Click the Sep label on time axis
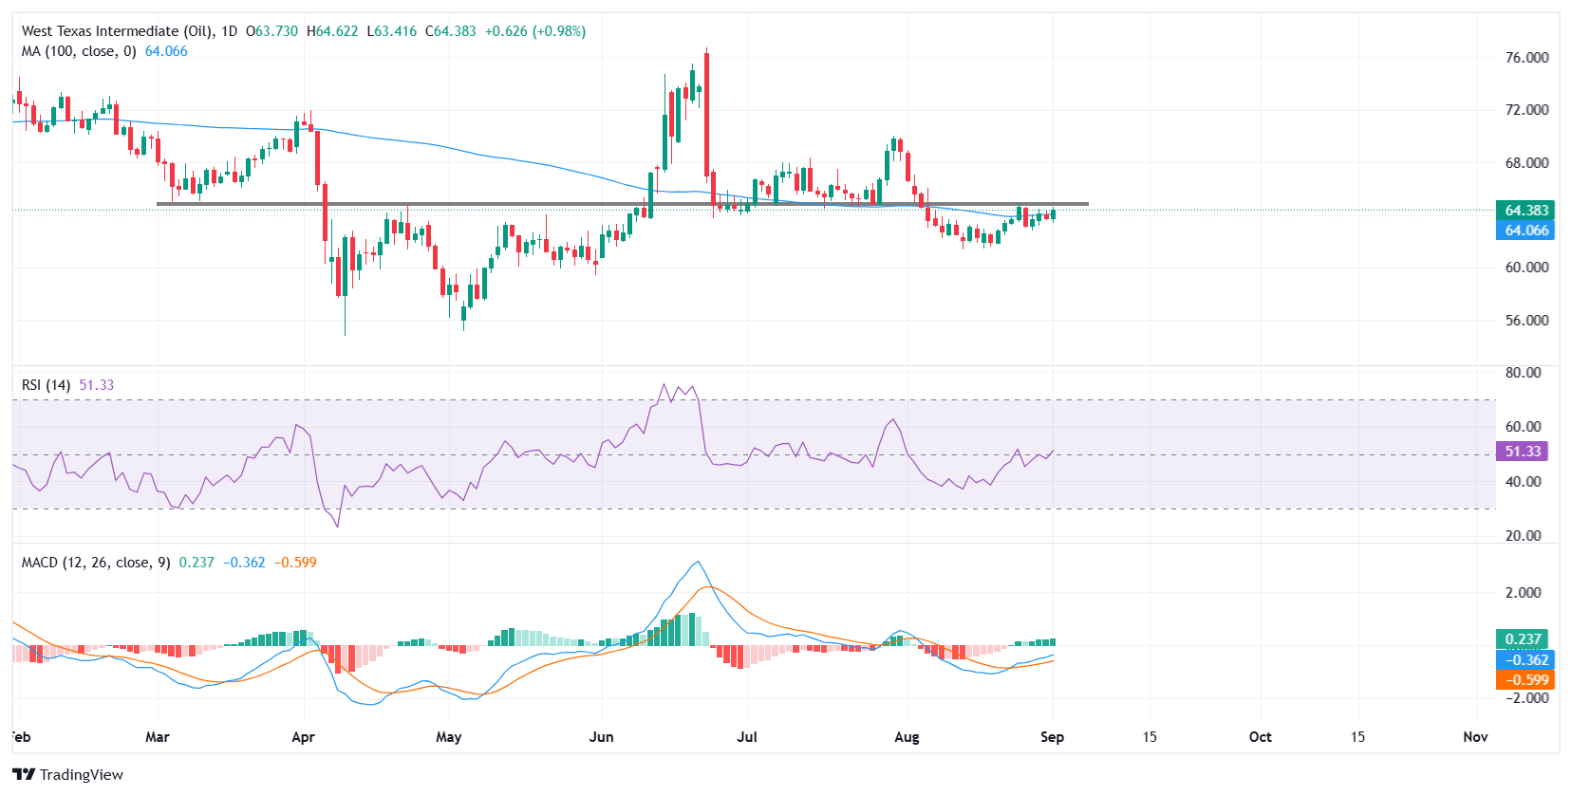1572x795 pixels. (x=1052, y=737)
